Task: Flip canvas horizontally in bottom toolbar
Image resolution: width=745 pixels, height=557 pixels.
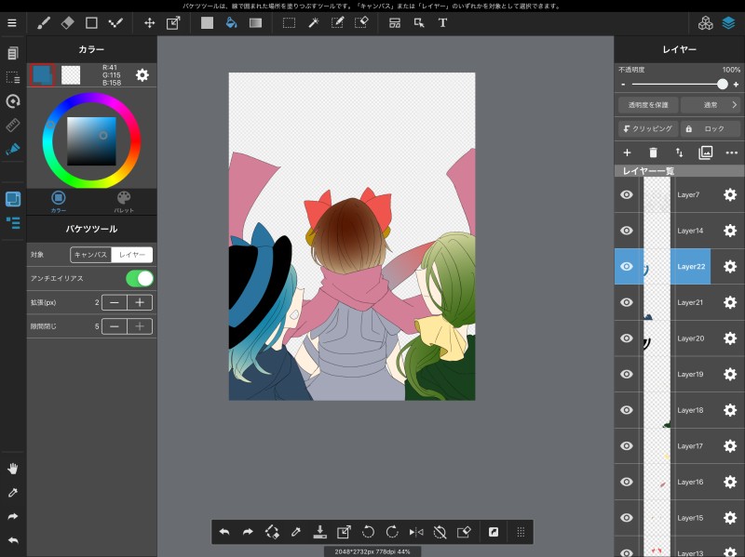Action: coord(416,532)
